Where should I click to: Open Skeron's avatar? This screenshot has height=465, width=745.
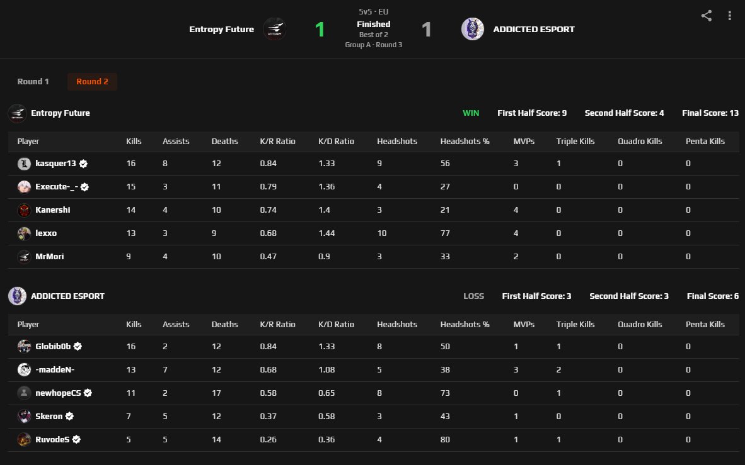(24, 416)
